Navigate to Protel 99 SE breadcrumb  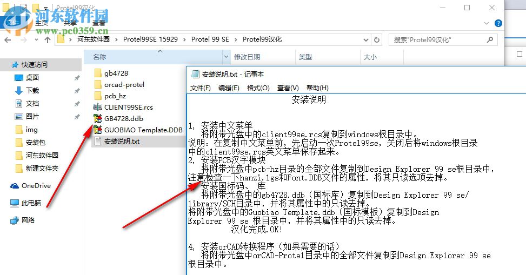click(210, 39)
